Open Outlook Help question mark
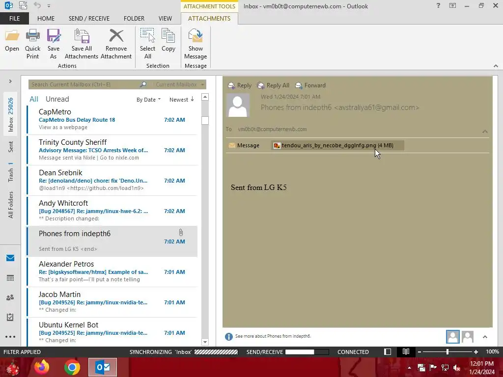 [438, 5]
